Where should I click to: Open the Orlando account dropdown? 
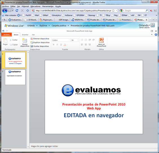pos(144,25)
